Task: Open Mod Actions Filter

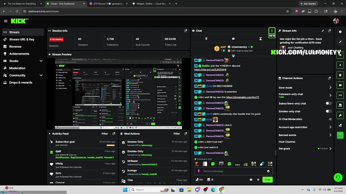Action: click(x=177, y=134)
